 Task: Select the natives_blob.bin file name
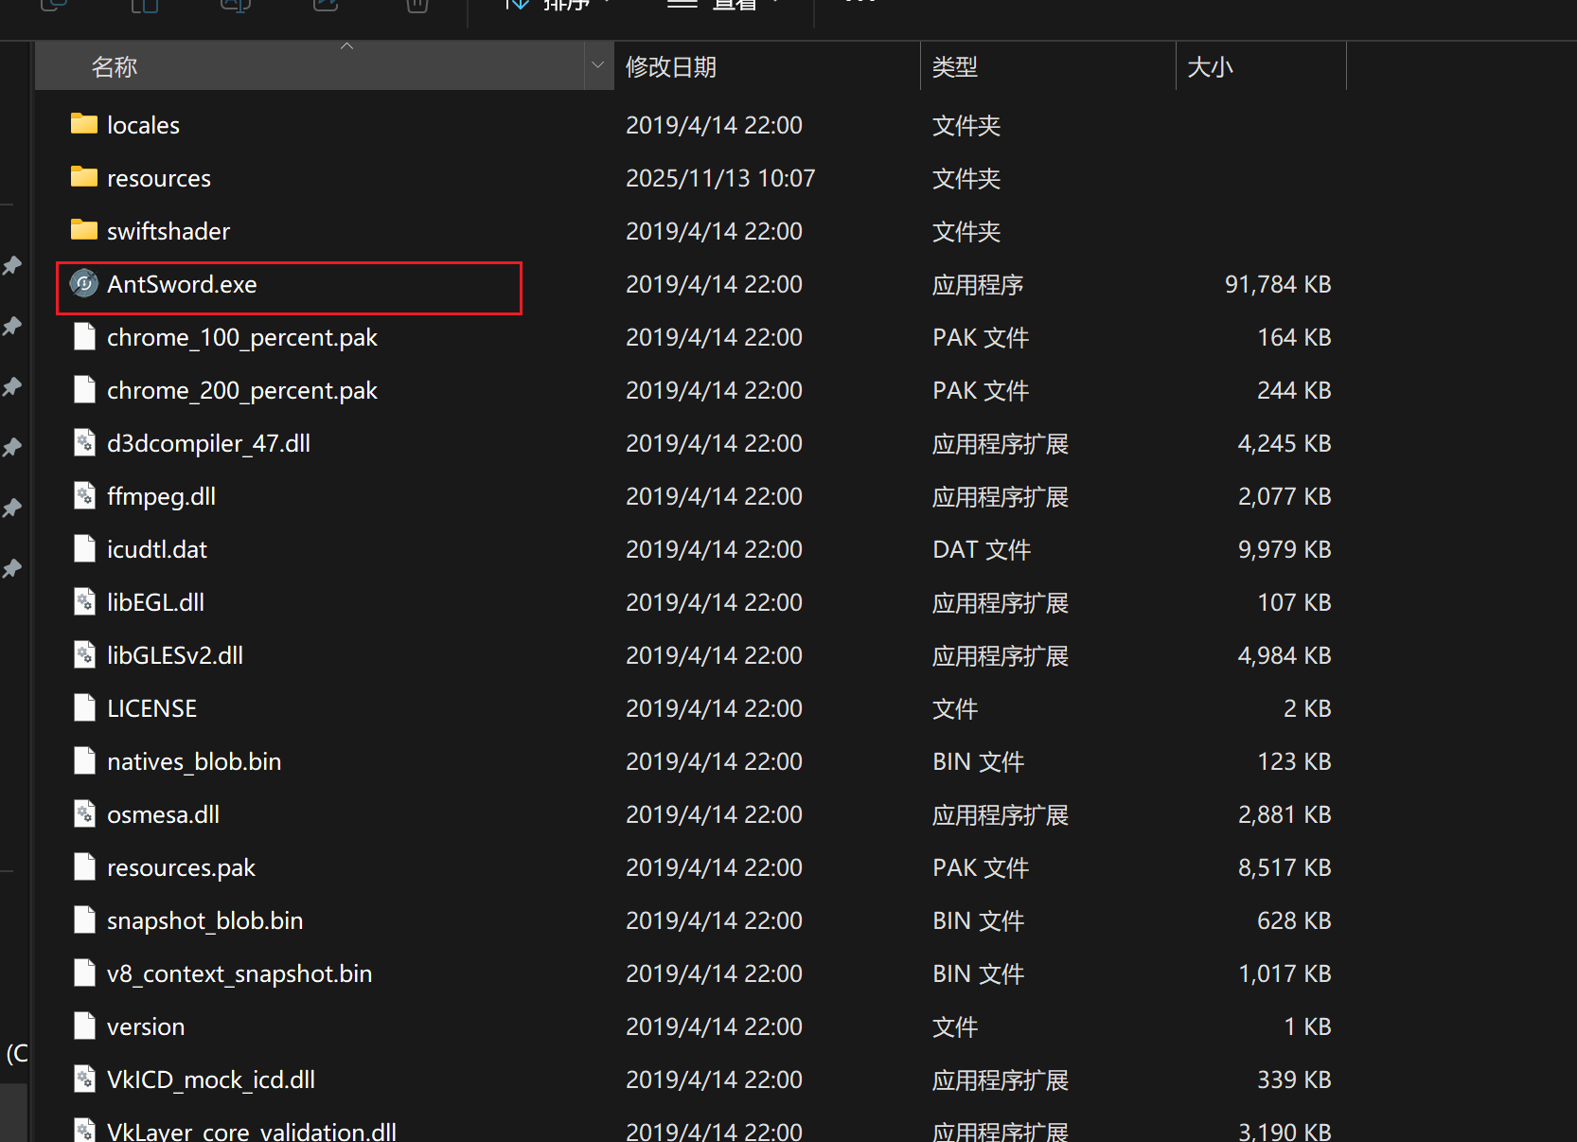(194, 762)
